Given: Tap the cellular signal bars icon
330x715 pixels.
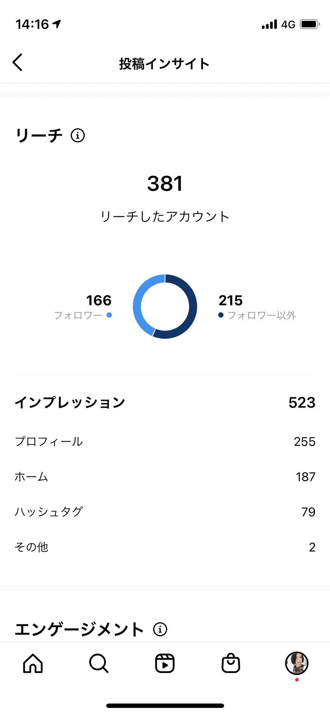Looking at the screenshot, I should point(269,24).
